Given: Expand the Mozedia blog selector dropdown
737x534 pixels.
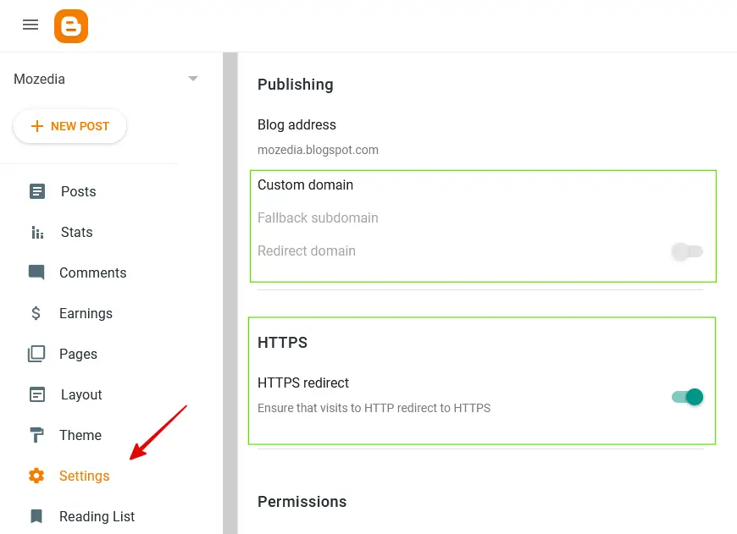Looking at the screenshot, I should pos(193,79).
